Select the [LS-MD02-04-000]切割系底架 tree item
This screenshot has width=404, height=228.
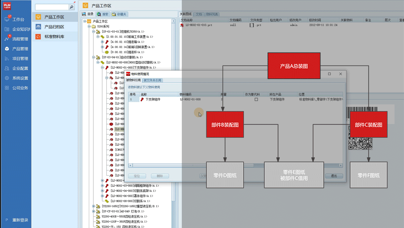tap(132, 191)
